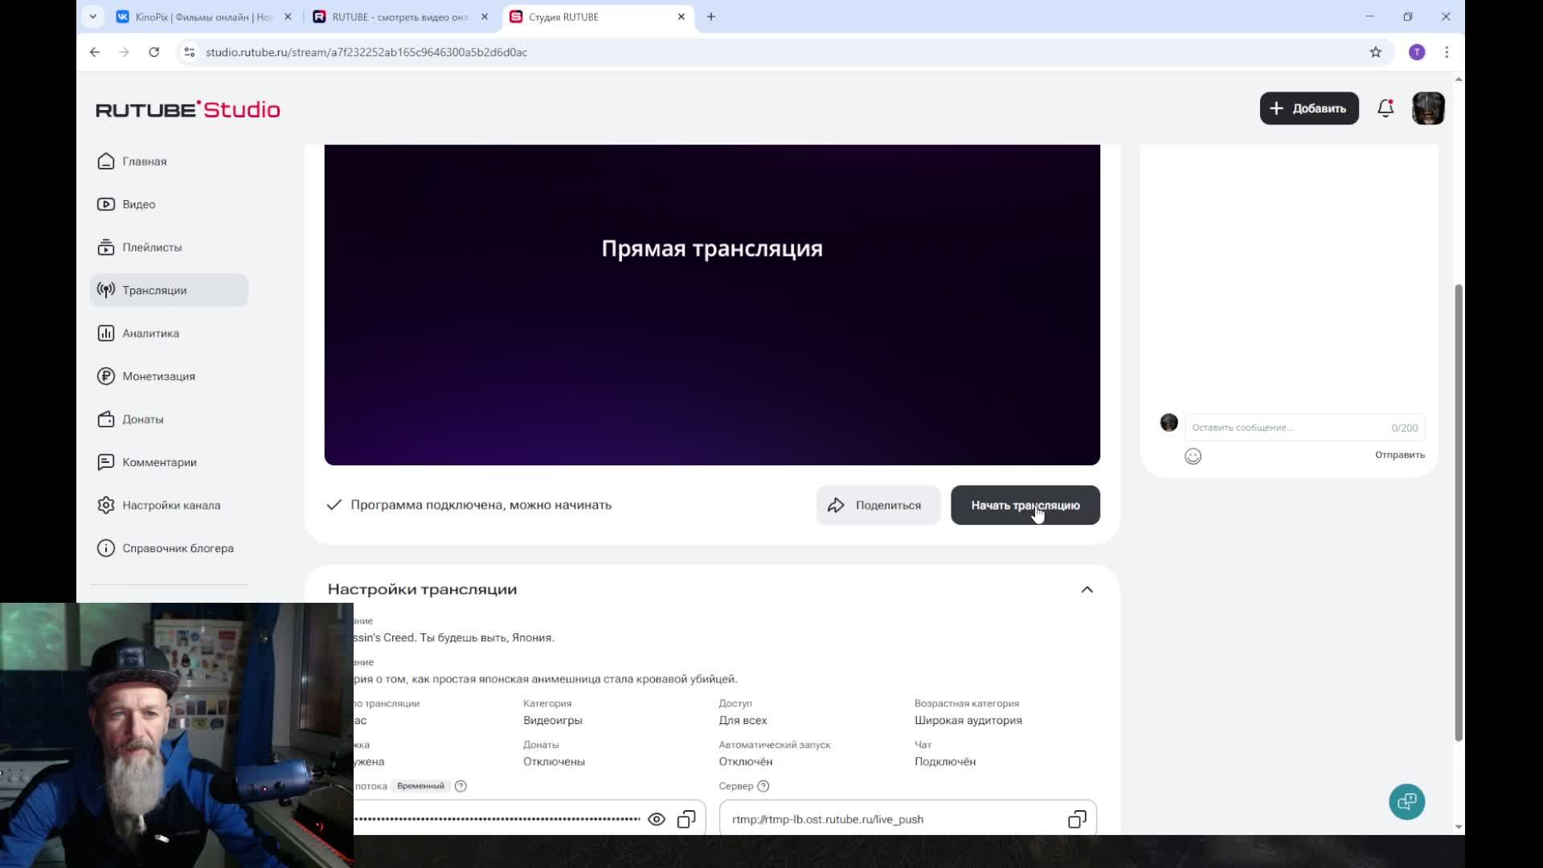
Task: Click the Добавить button
Action: point(1308,108)
